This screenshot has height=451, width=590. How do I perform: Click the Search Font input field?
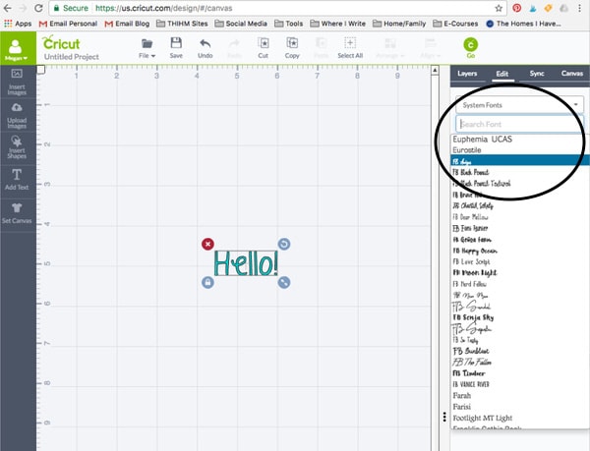pyautogui.click(x=520, y=124)
